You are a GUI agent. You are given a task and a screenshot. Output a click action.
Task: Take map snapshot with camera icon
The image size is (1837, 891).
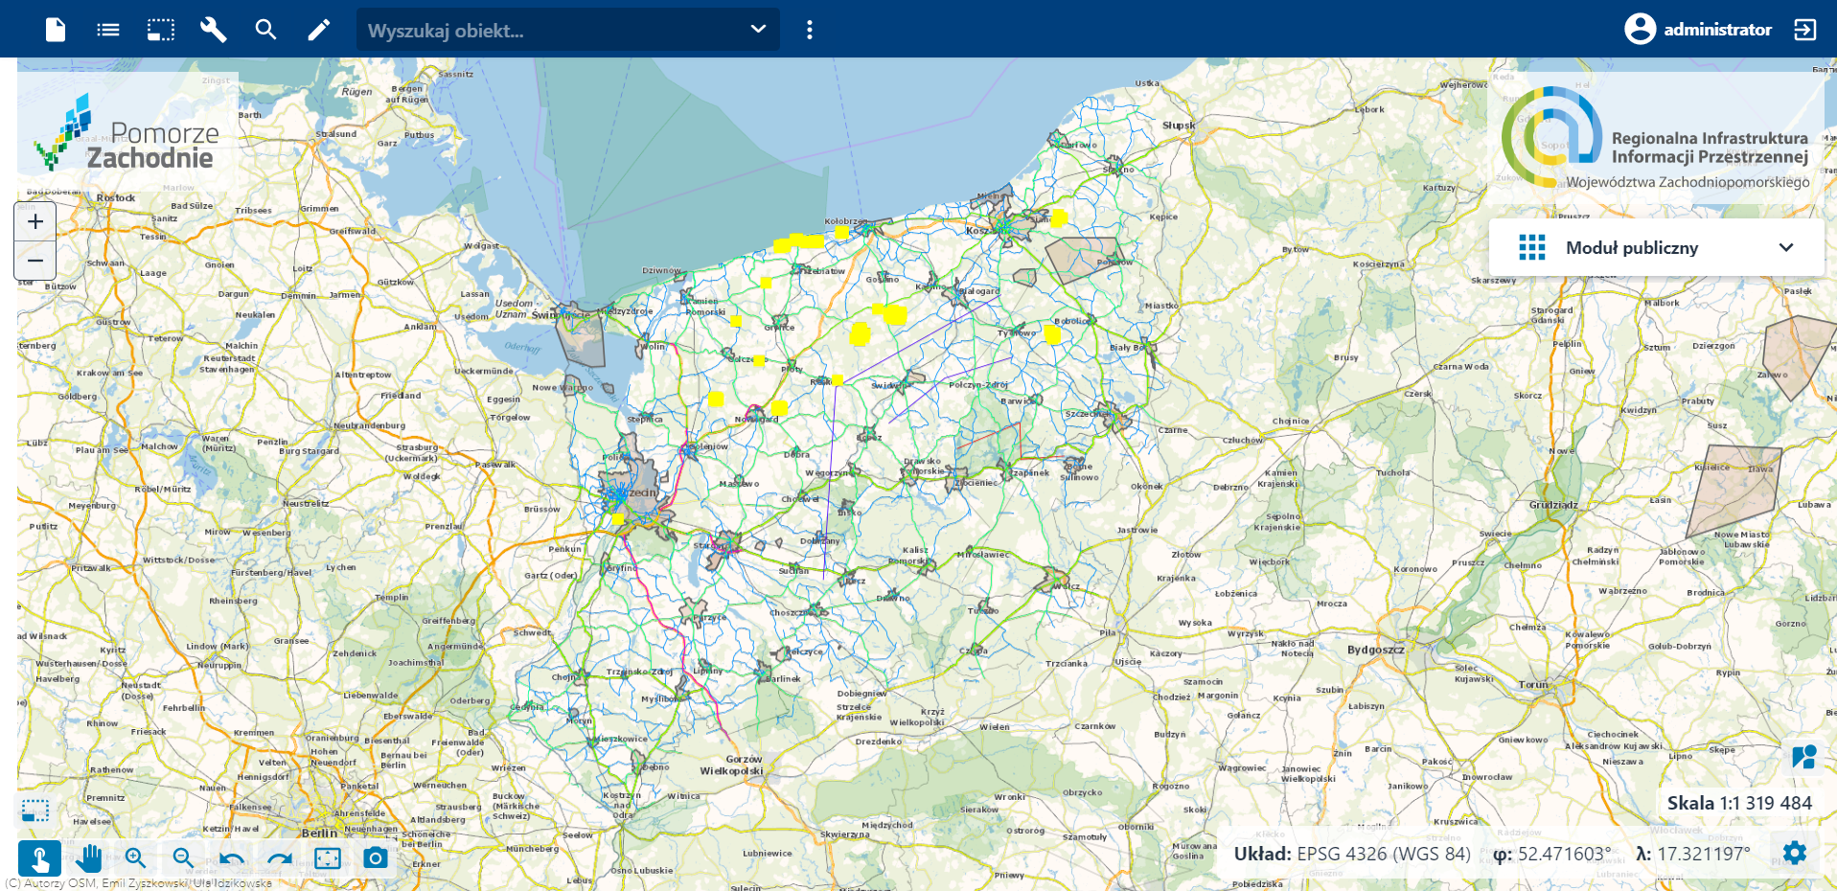coord(376,857)
